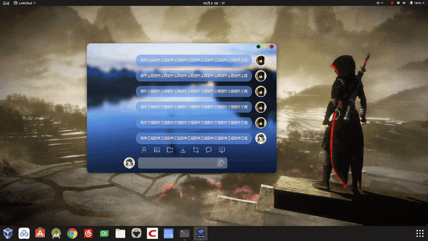Open the battery system menu dropdown
Image resolution: width=428 pixels, height=241 pixels.
[418, 3]
